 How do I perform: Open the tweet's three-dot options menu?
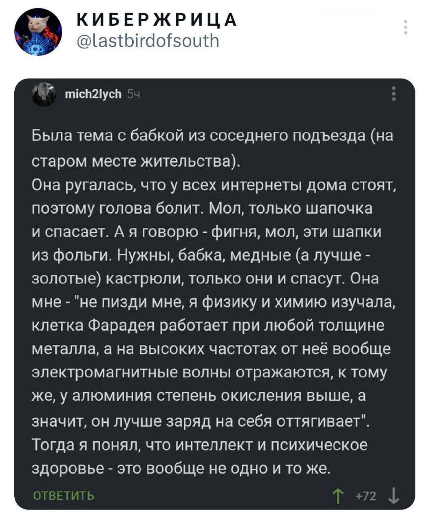coord(405,27)
